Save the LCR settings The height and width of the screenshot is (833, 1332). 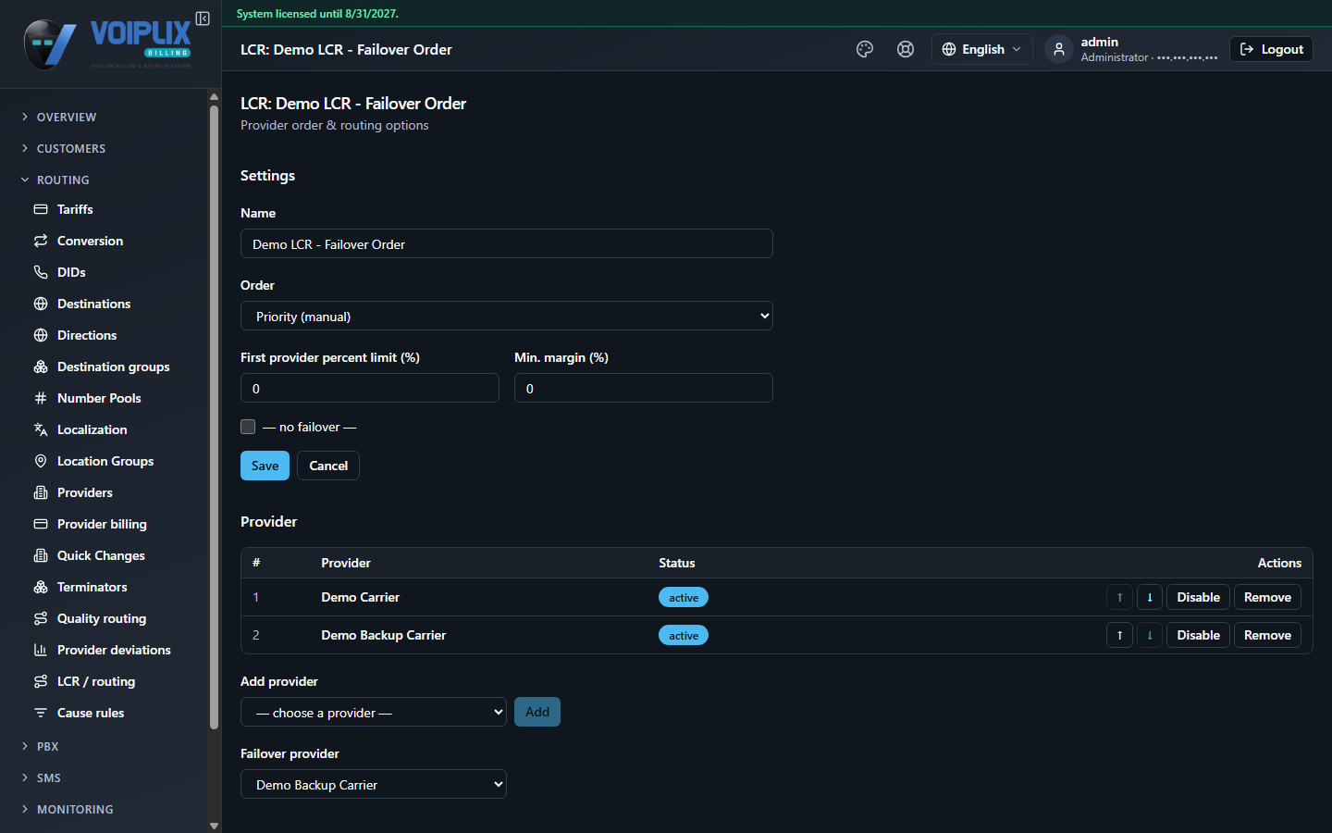(x=265, y=466)
